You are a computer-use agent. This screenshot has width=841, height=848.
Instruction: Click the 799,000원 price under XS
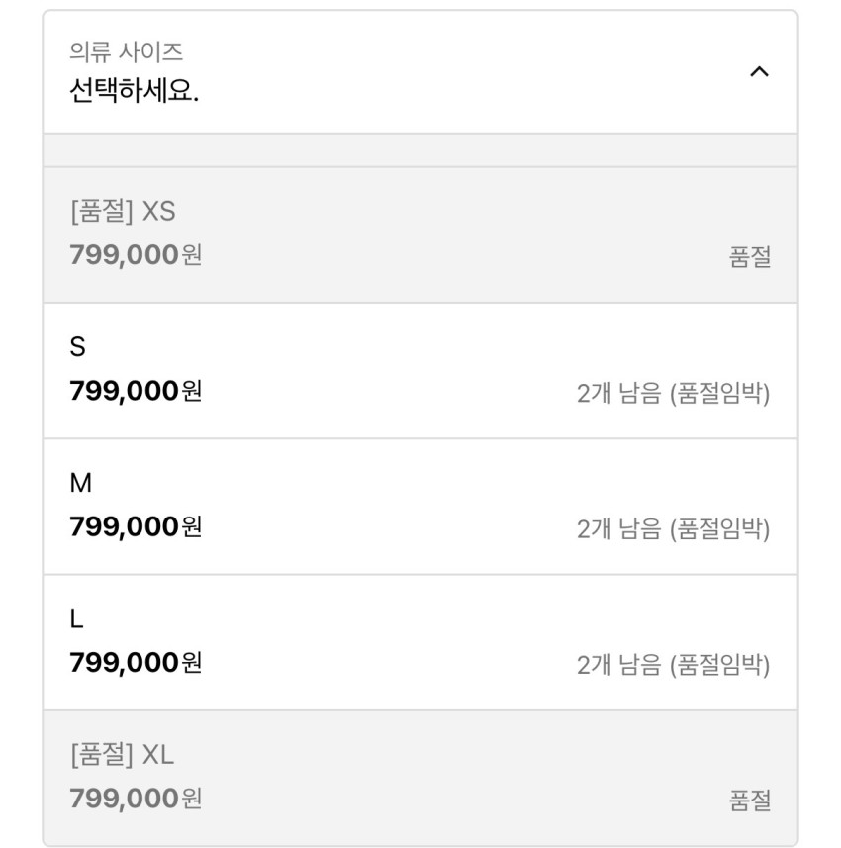coord(136,255)
